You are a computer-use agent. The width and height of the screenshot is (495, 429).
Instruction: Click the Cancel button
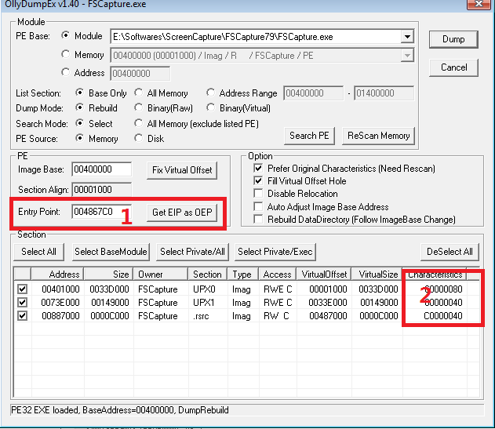coord(453,67)
